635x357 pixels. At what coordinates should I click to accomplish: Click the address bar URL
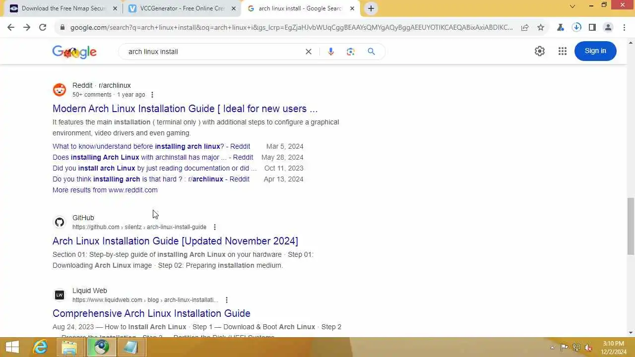point(292,28)
